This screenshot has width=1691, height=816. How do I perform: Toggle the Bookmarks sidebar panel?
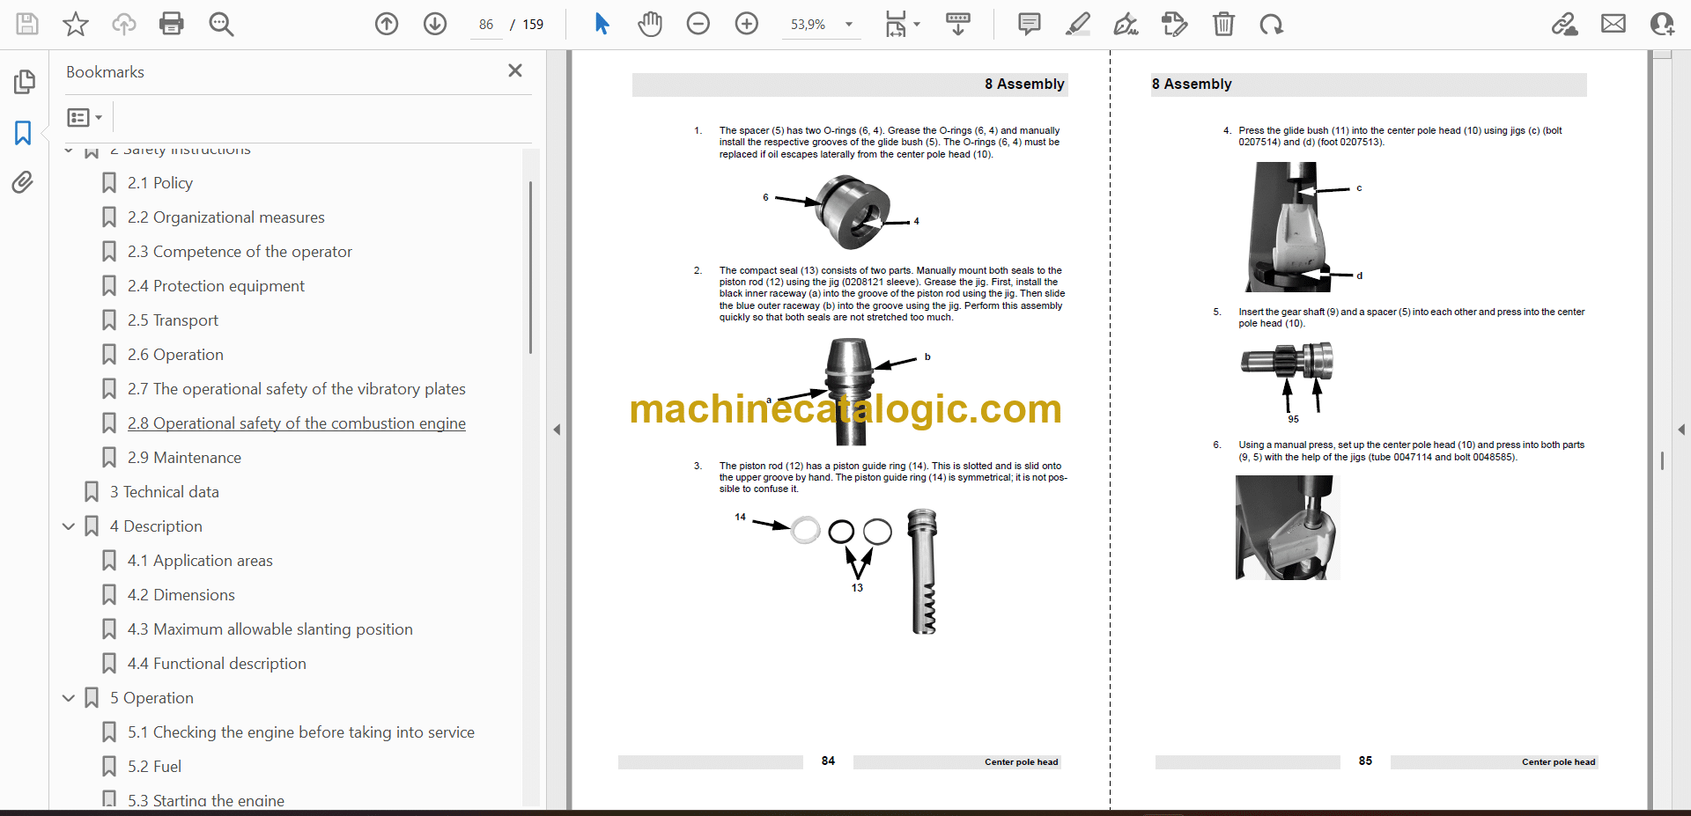23,133
